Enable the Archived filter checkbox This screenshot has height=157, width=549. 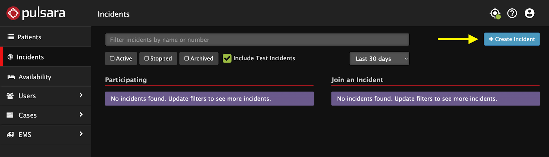pos(187,58)
